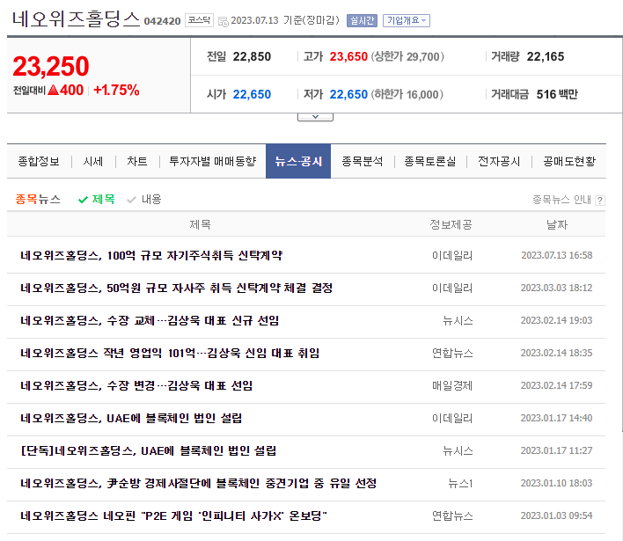
Task: Click the 실시간 real-time badge
Action: (x=362, y=20)
